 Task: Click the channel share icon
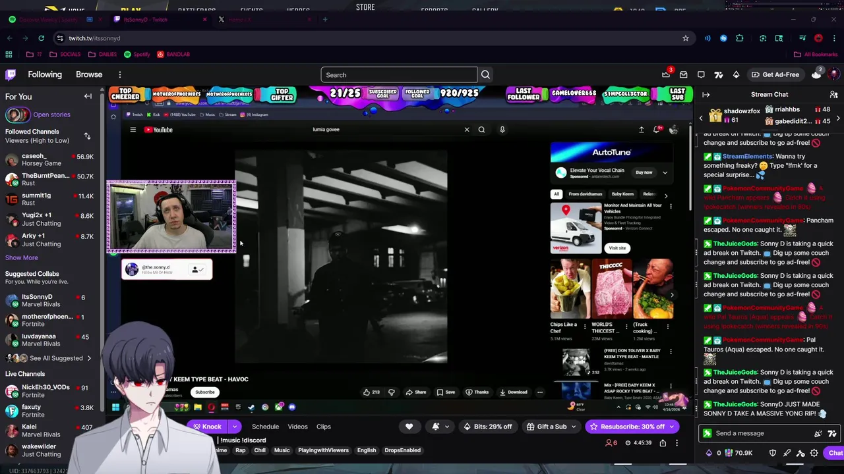click(x=663, y=443)
